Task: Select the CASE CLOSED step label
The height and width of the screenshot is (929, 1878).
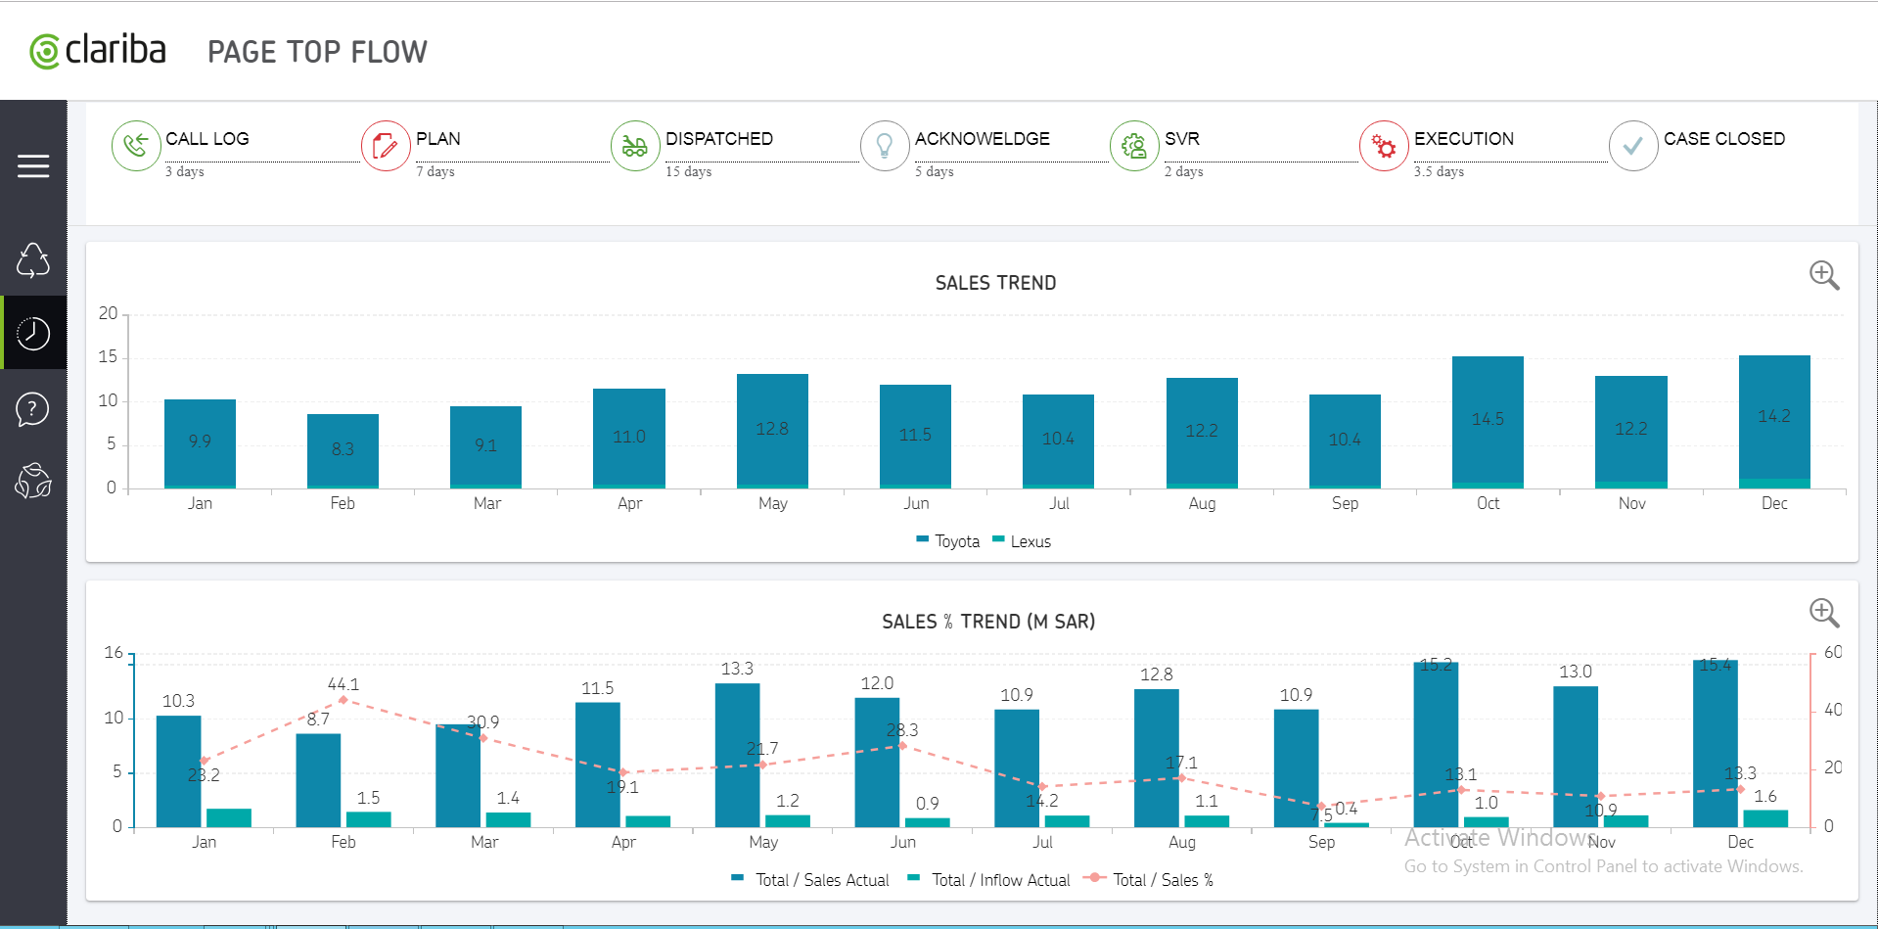Action: pyautogui.click(x=1724, y=139)
